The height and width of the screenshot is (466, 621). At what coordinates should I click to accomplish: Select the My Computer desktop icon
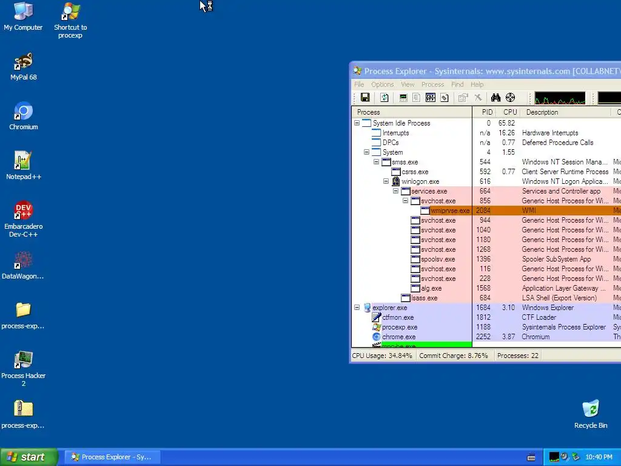23,16
